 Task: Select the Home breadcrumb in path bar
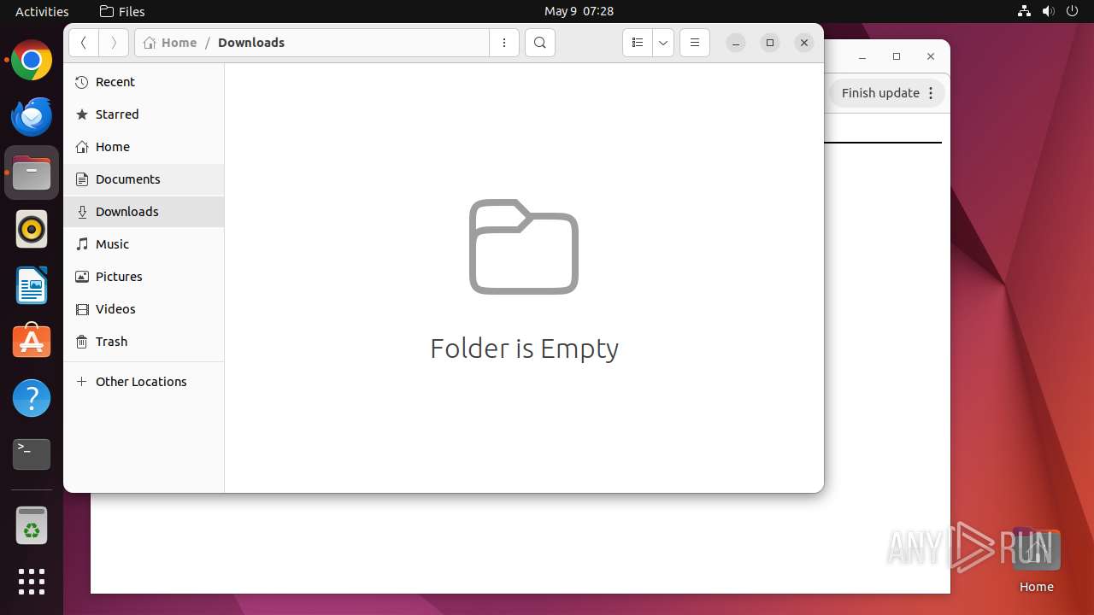[170, 43]
